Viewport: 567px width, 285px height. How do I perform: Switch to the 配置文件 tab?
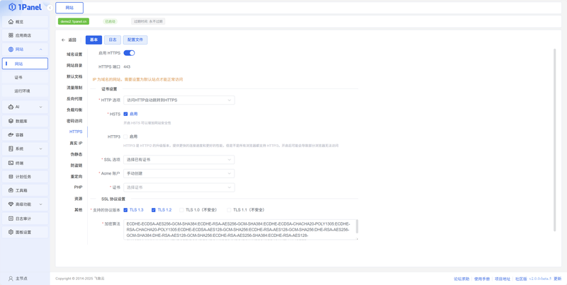[135, 40]
